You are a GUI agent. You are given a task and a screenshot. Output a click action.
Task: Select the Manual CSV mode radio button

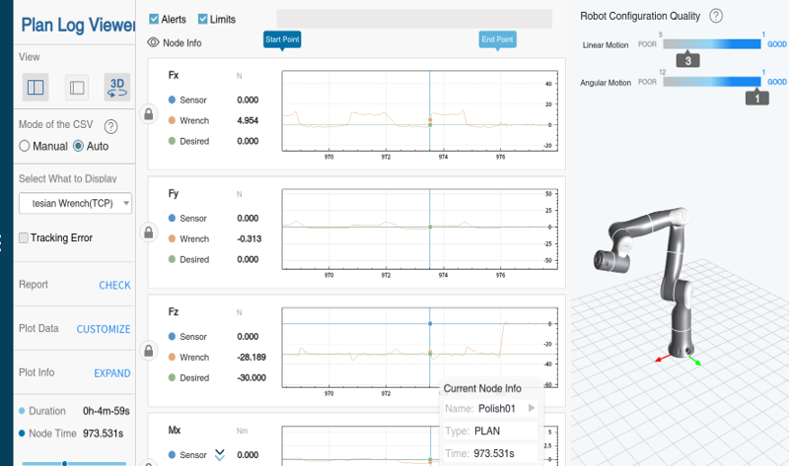[25, 146]
